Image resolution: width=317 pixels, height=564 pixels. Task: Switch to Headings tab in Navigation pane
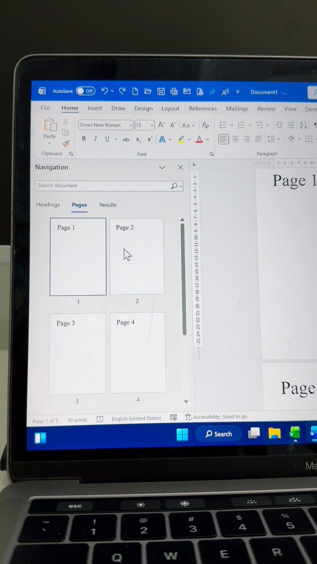(x=48, y=204)
